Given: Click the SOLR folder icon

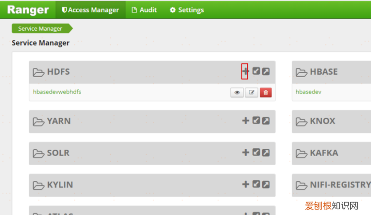Looking at the screenshot, I should tap(38, 154).
